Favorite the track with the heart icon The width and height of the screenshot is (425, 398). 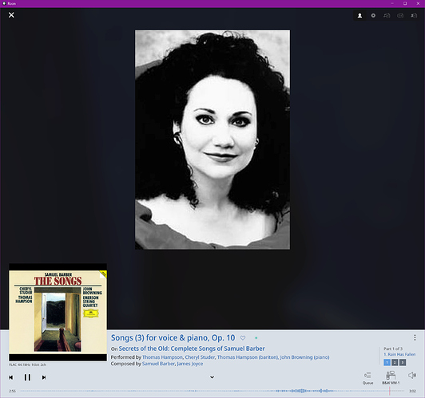[243, 338]
